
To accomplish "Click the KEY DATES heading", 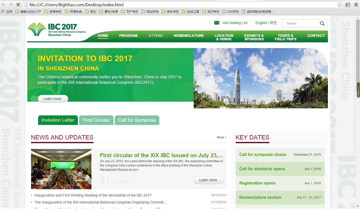I will (x=253, y=137).
